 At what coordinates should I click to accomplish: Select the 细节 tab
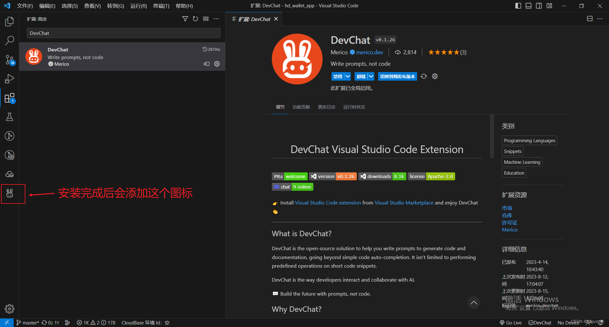point(280,107)
